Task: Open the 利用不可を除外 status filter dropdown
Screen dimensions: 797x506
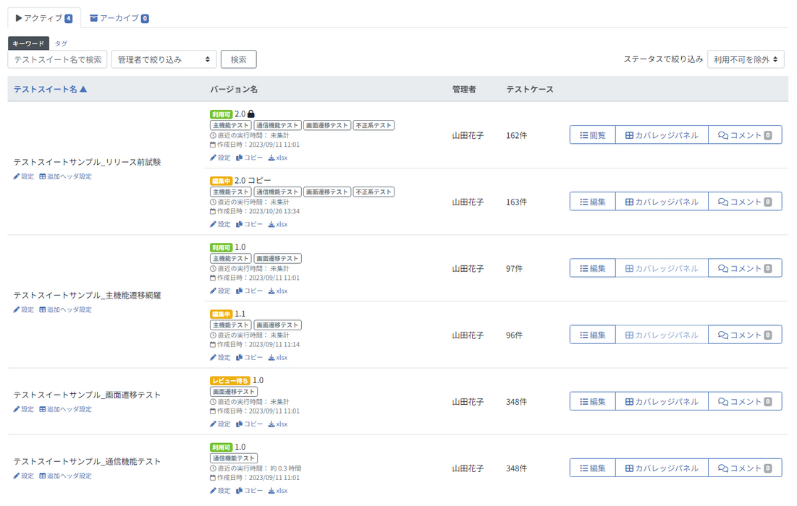Action: point(746,59)
